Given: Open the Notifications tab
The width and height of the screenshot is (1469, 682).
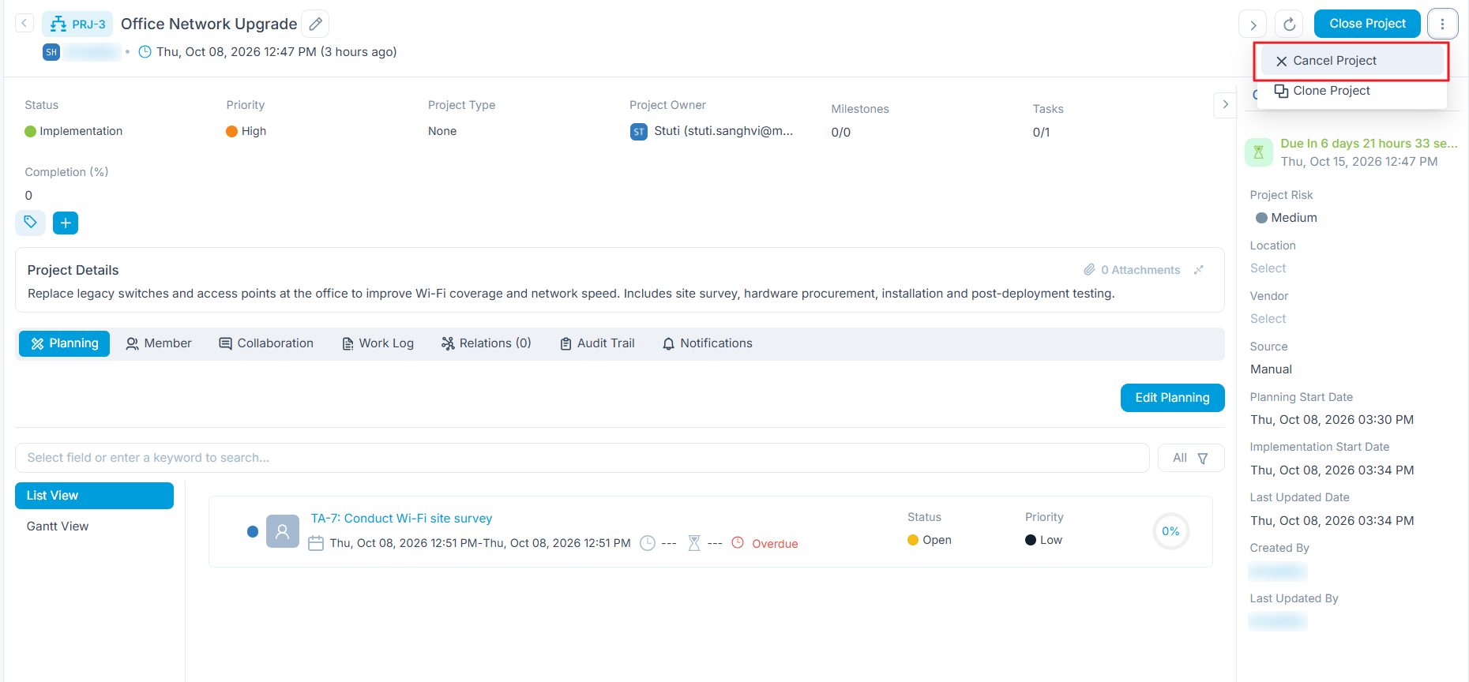Looking at the screenshot, I should pos(708,343).
